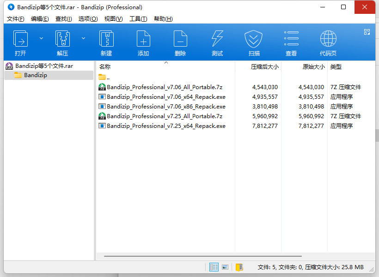Select Bandizip_Professional_v7.25_x64_Repack.exe file

(166, 126)
